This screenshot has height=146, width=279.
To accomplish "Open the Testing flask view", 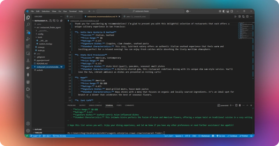I will [28, 61].
